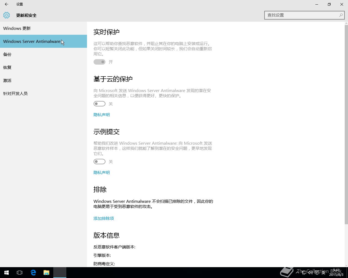Restore down the Settings window

tap(329, 4)
